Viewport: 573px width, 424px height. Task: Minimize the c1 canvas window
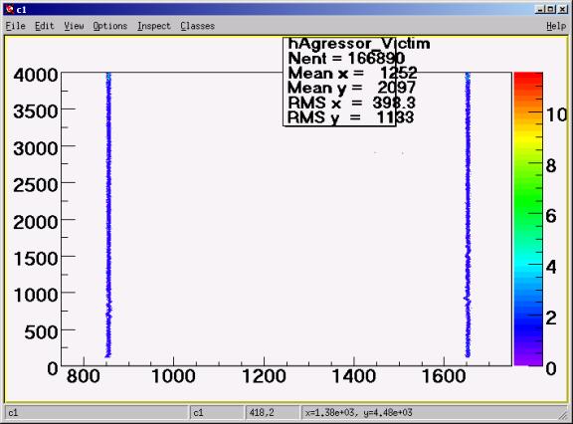[x=540, y=10]
